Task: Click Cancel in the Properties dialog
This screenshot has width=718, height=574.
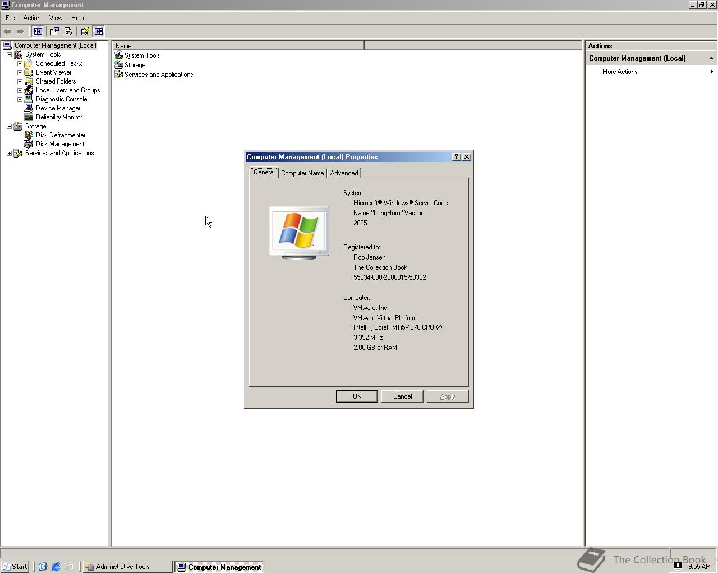Action: pos(402,396)
